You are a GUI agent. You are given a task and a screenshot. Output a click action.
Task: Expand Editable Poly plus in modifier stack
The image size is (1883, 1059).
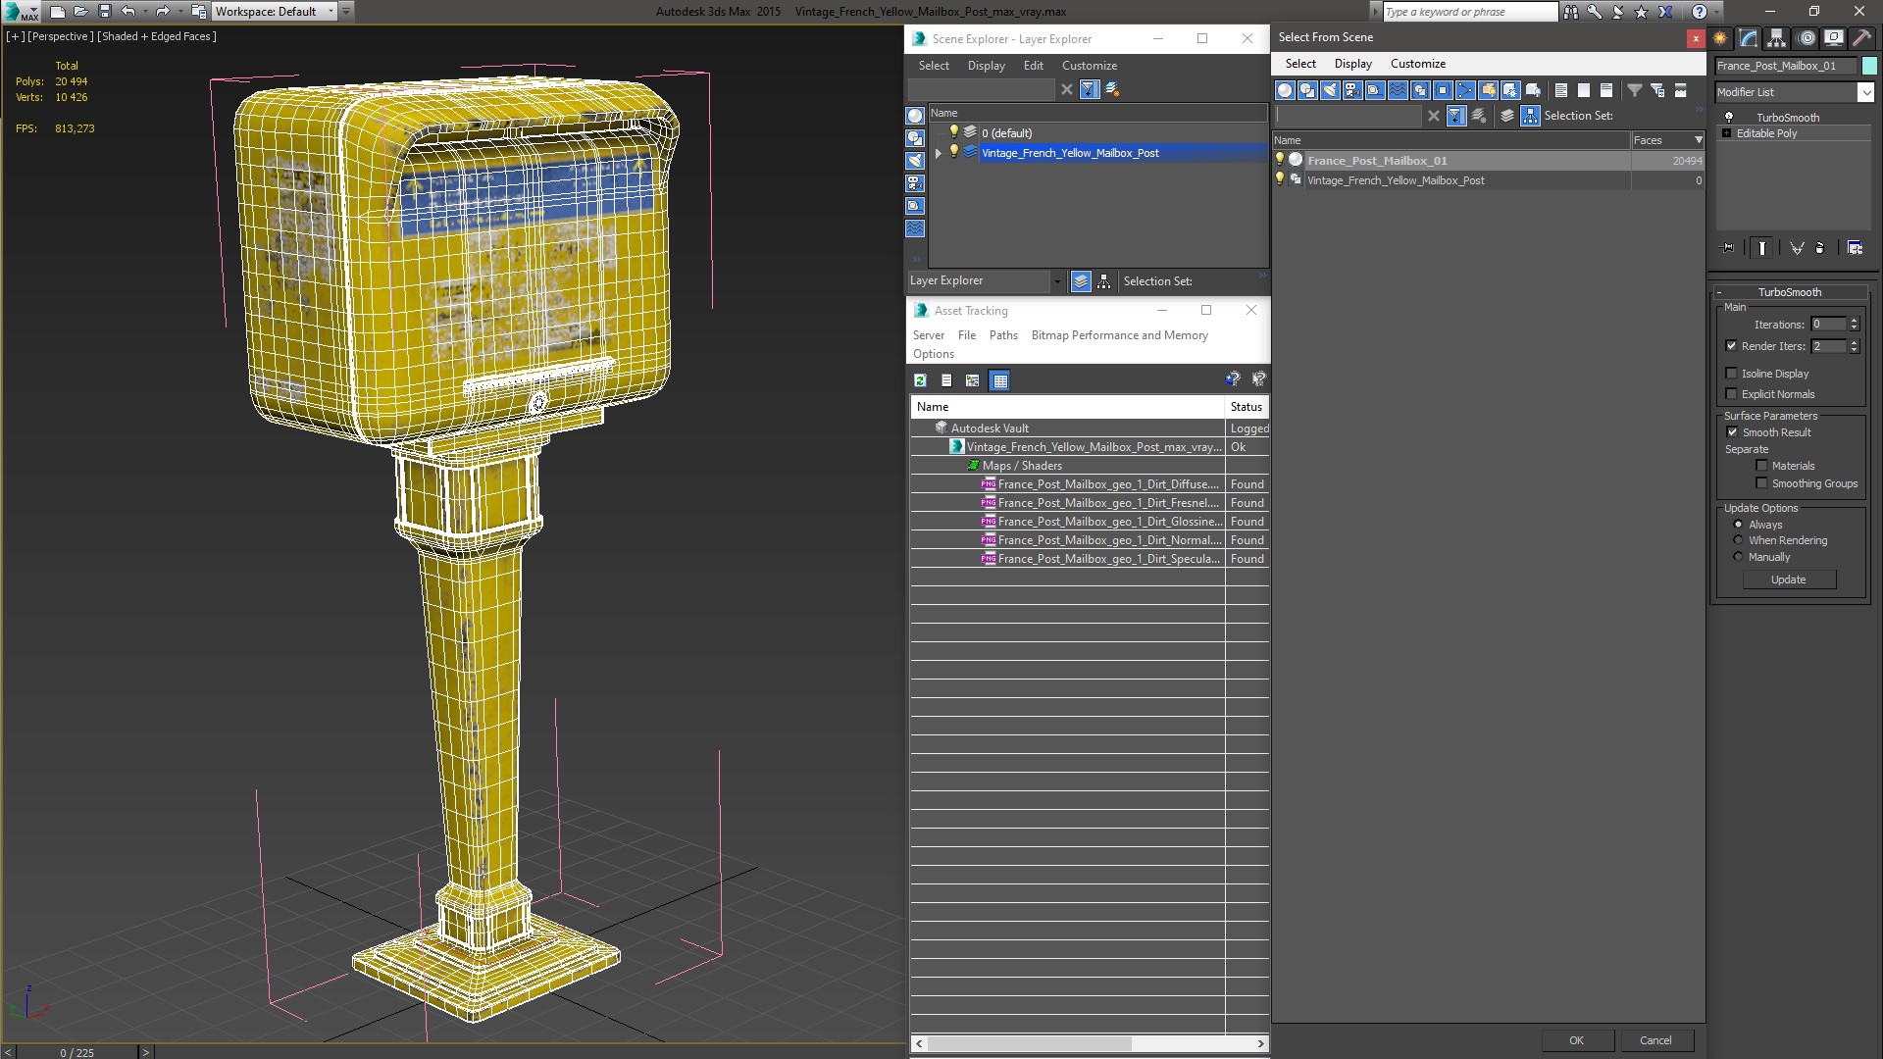(x=1726, y=133)
